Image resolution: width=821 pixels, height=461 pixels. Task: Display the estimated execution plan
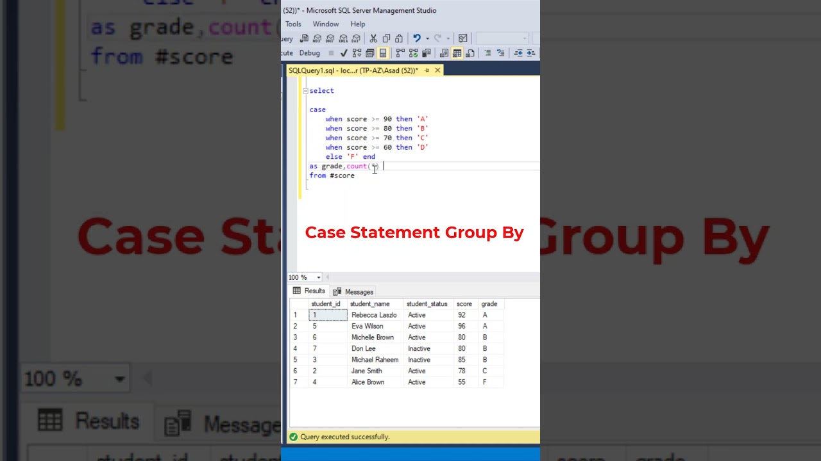[357, 53]
